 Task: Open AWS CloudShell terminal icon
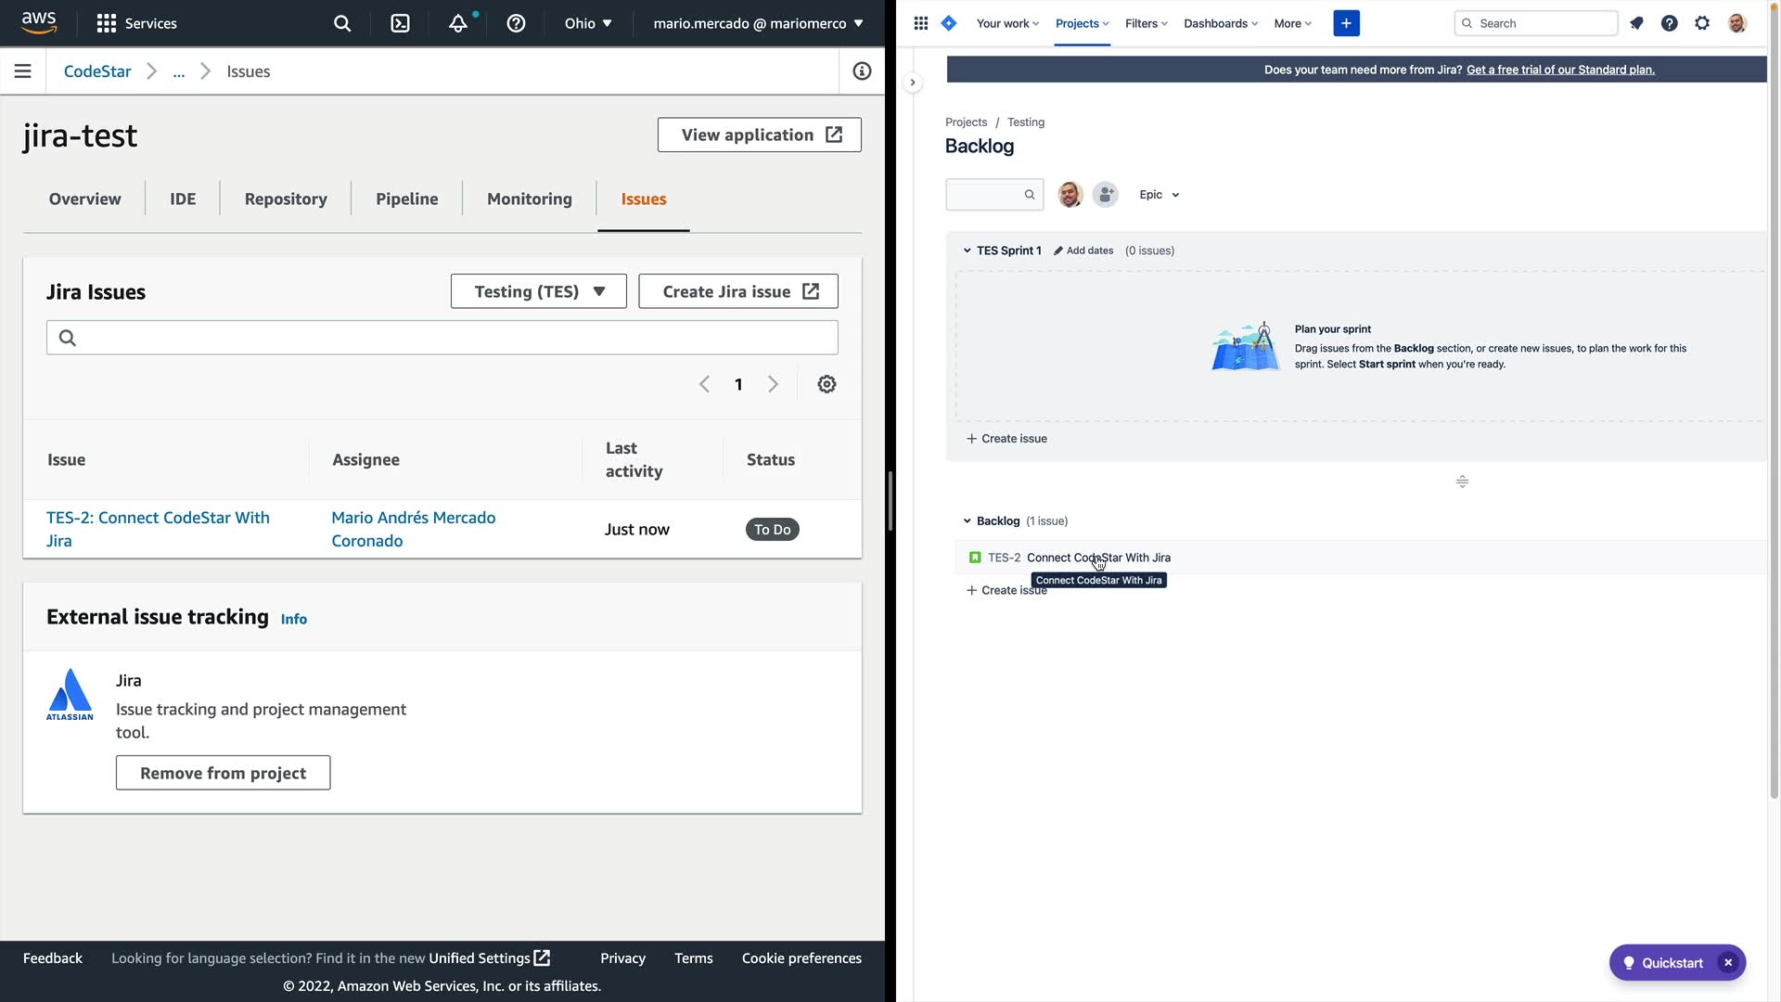pyautogui.click(x=400, y=23)
